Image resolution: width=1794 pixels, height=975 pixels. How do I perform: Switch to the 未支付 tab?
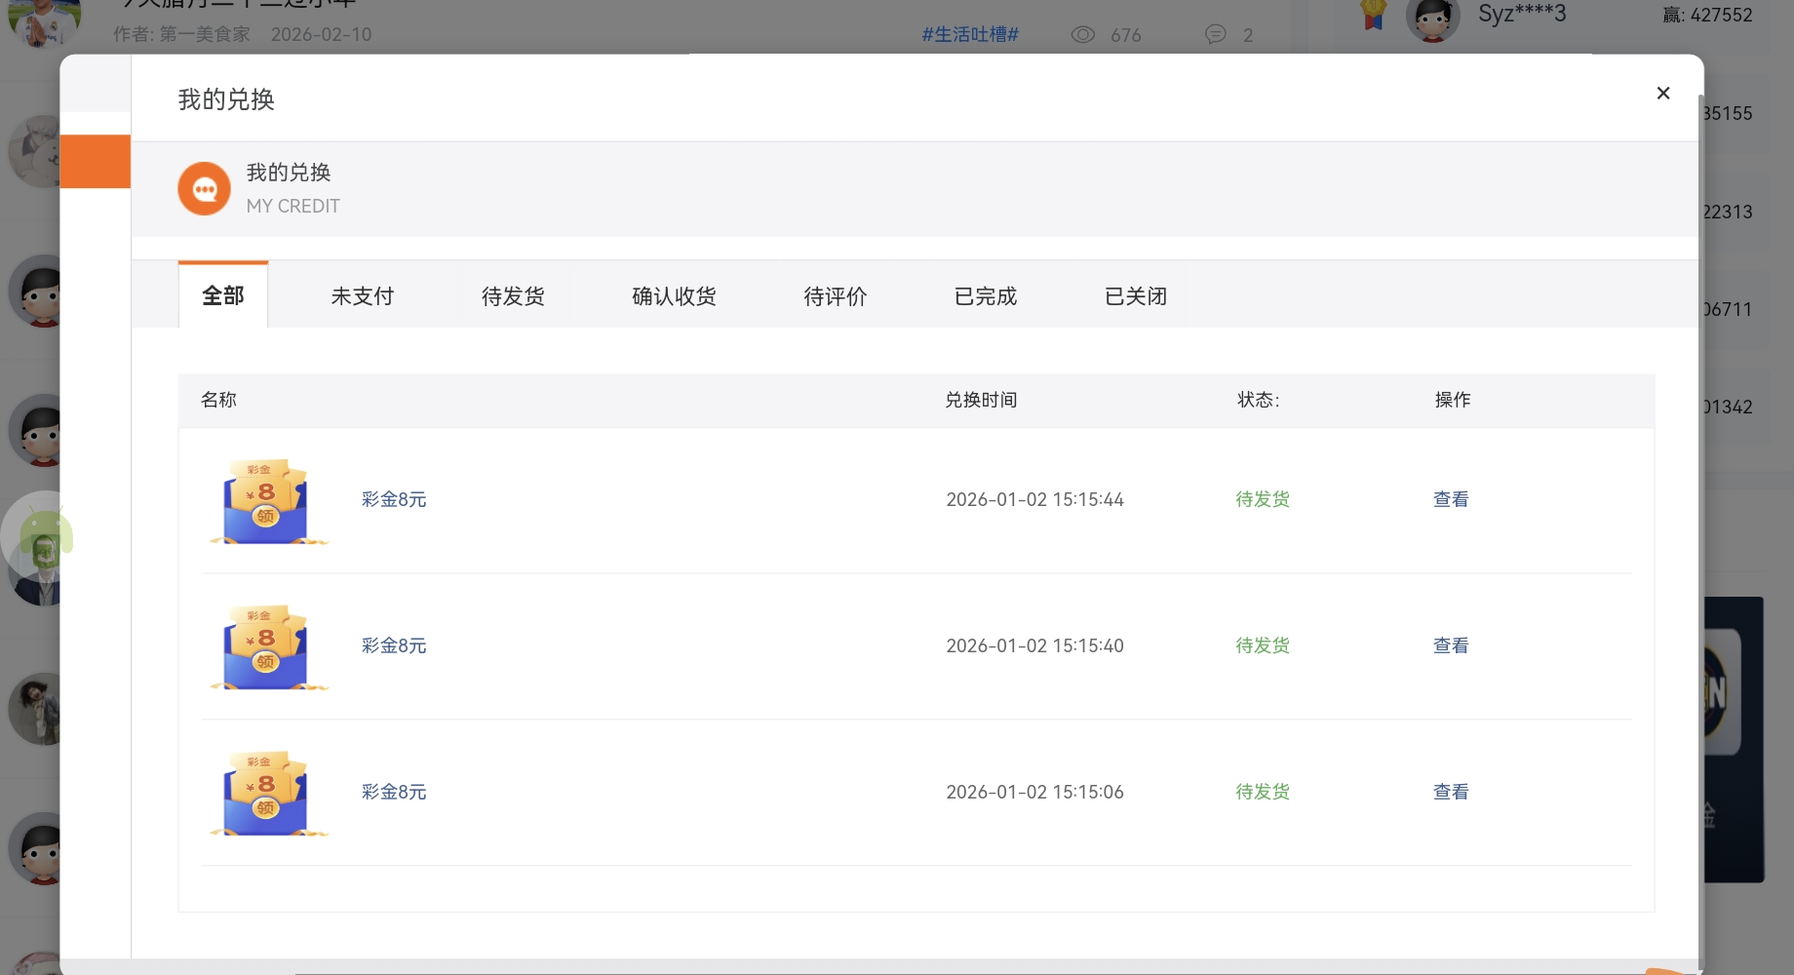362,295
